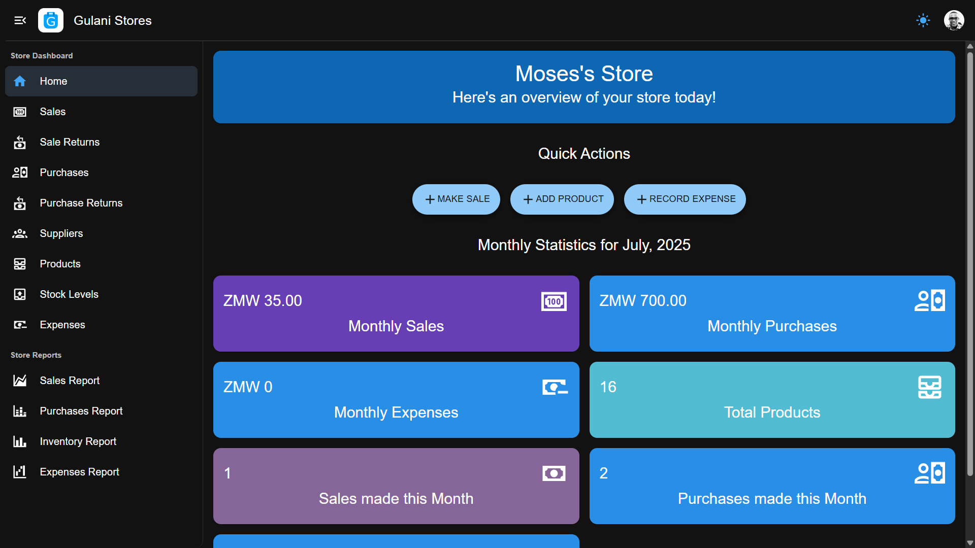Open Purchase Returns from the sidebar
Image resolution: width=975 pixels, height=548 pixels.
tap(81, 203)
